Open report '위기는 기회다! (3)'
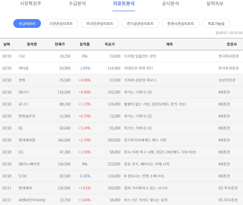Image resolution: width=243 pixels, height=205 pixels. pyautogui.click(x=138, y=92)
